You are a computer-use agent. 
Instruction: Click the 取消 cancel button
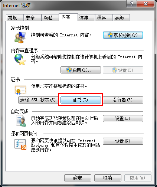coord(108,178)
